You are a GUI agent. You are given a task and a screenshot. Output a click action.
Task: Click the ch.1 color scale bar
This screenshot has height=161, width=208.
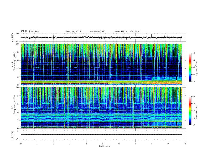pos(190,67)
